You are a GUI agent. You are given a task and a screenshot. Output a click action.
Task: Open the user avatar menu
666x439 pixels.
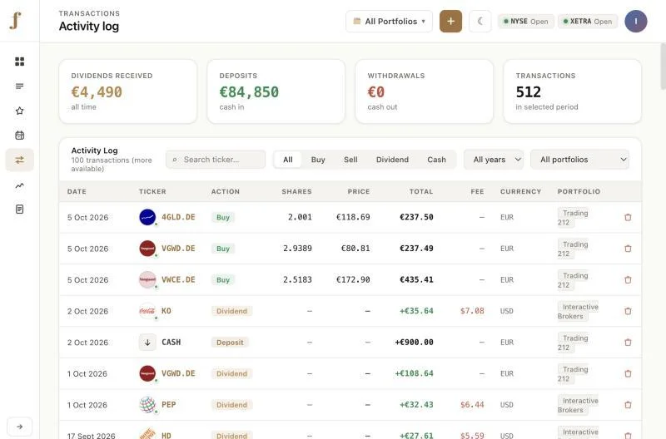click(x=636, y=22)
